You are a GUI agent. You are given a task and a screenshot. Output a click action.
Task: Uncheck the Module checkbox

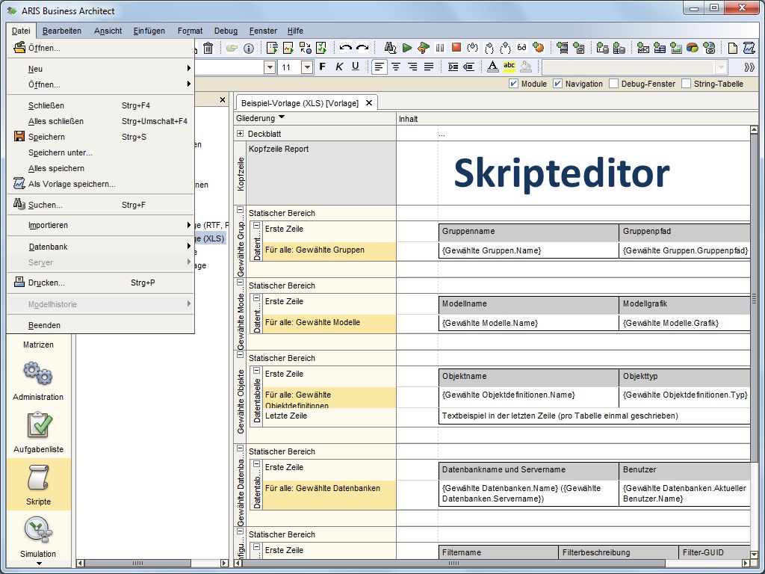click(x=513, y=84)
